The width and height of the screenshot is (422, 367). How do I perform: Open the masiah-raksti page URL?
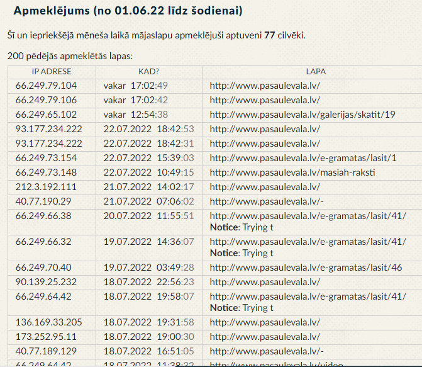point(292,172)
